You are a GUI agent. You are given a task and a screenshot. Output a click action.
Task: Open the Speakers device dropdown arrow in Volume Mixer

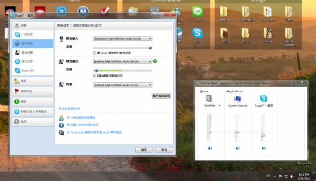[x=220, y=106]
